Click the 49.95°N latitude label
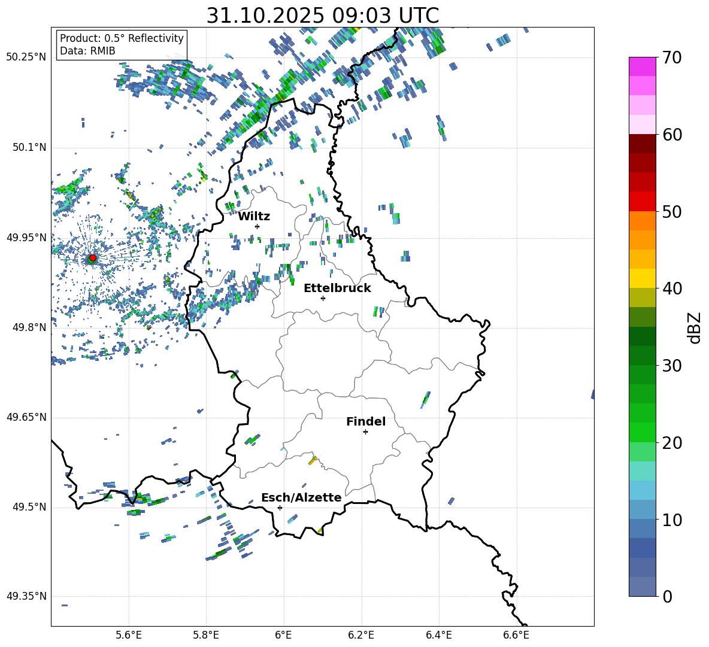709x647 pixels. pyautogui.click(x=26, y=238)
